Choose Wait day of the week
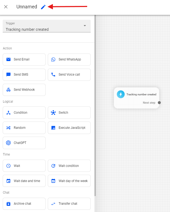 tap(69, 181)
